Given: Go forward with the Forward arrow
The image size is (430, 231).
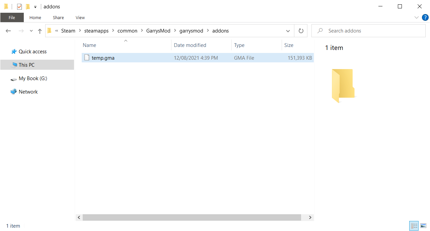Looking at the screenshot, I should [x=21, y=31].
